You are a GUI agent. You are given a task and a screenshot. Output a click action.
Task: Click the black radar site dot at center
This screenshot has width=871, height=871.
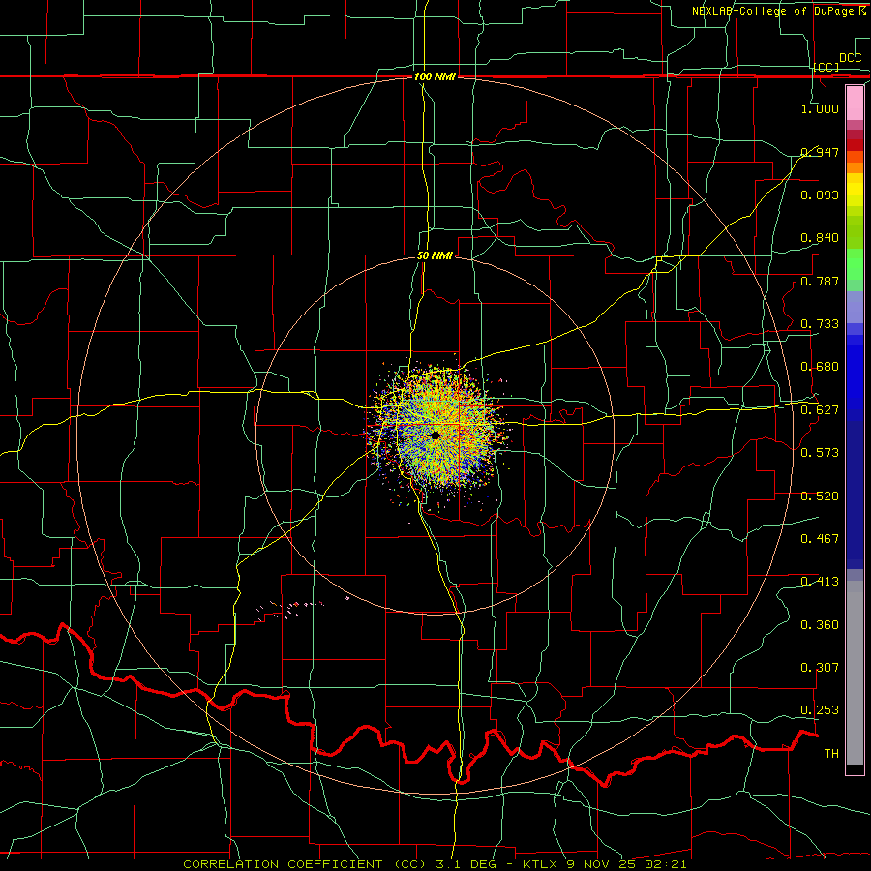435,435
